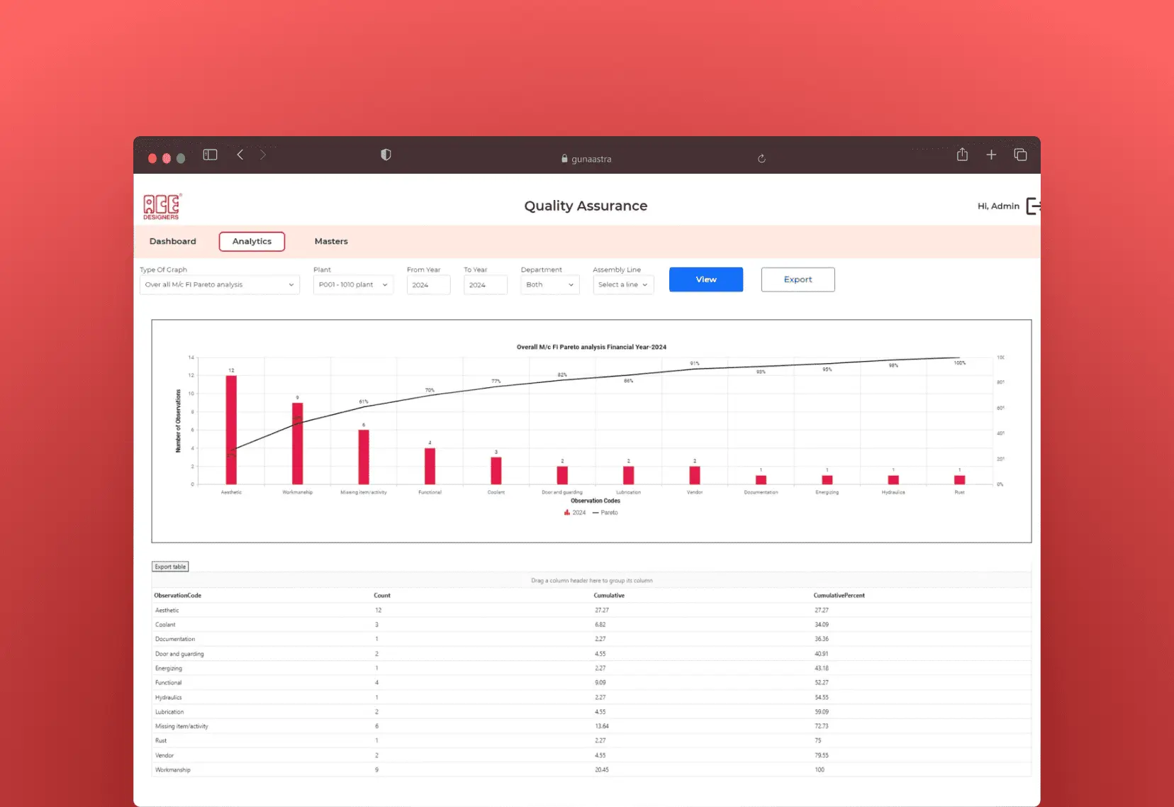Show the tab overview icon
1174x807 pixels.
1020,155
